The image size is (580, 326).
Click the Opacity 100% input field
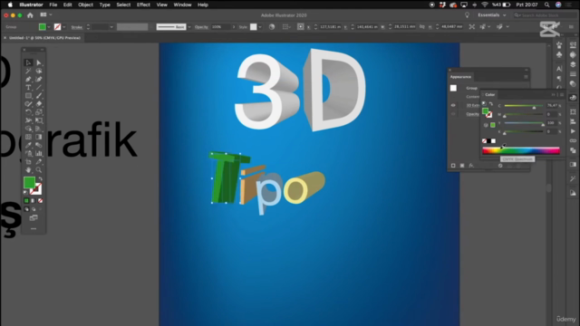click(220, 27)
